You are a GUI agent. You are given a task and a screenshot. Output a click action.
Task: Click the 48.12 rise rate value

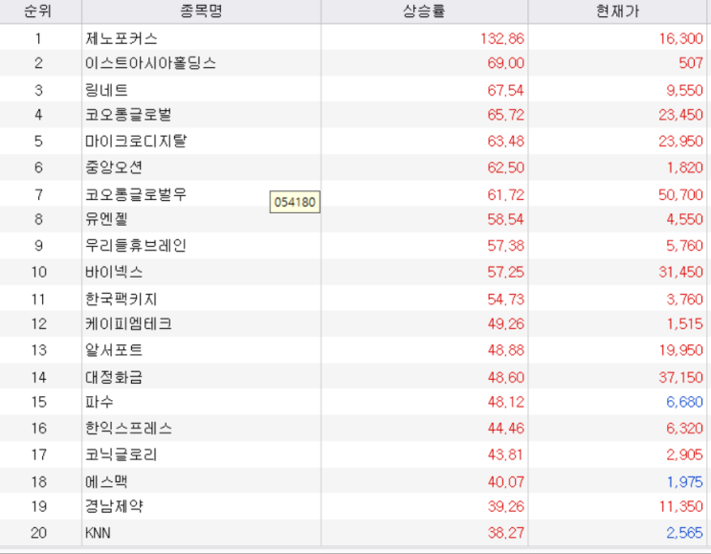(x=506, y=402)
